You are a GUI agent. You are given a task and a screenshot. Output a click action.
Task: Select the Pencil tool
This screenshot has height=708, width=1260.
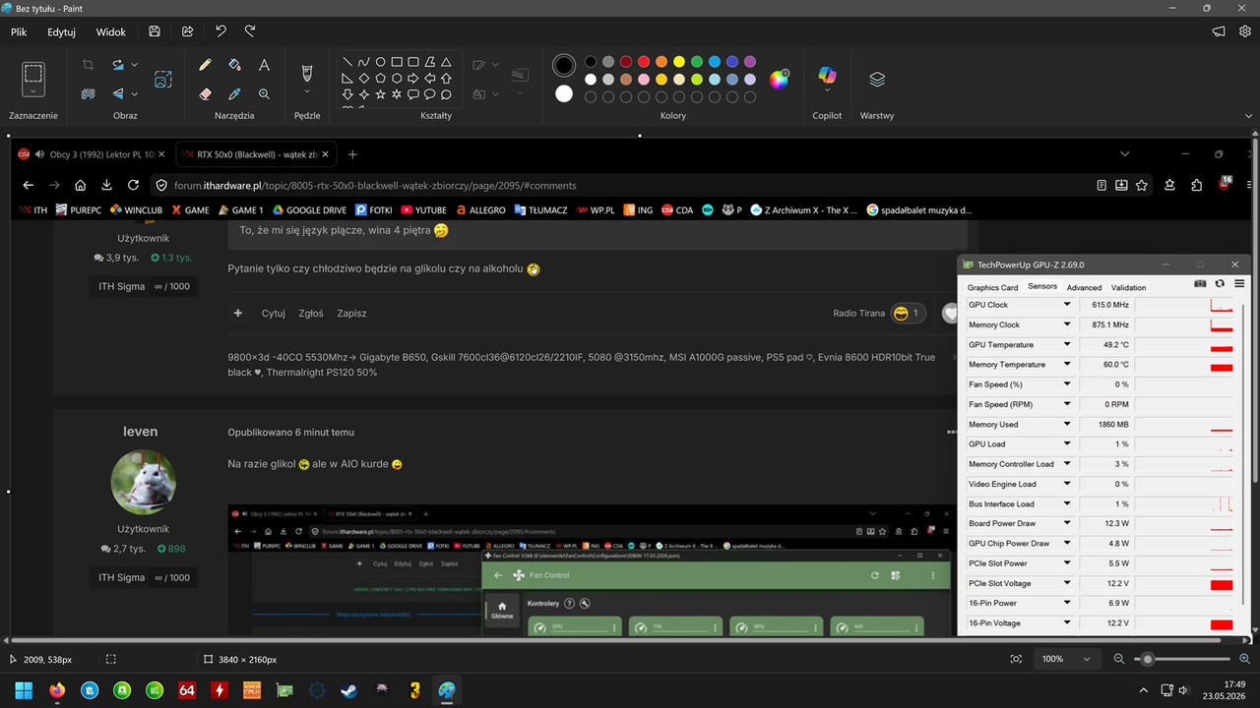(205, 65)
